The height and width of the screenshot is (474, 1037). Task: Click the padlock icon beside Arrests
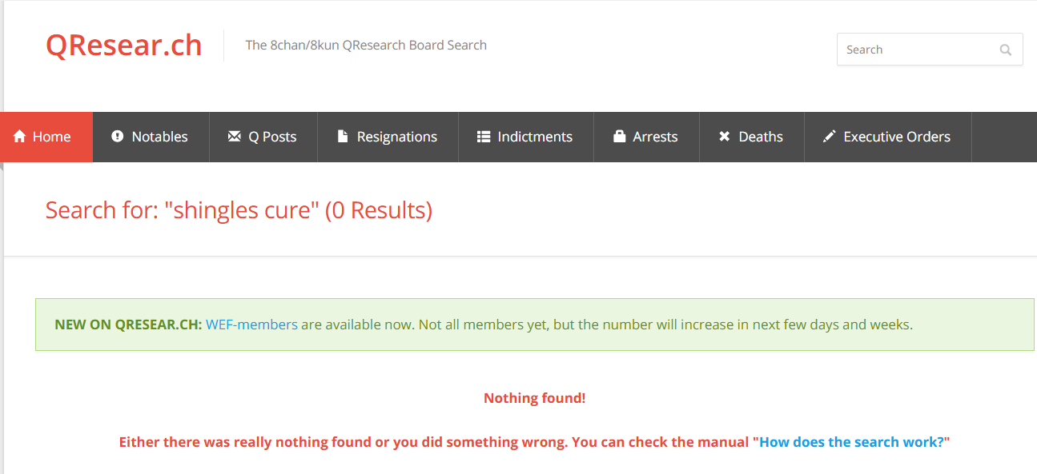pos(619,137)
